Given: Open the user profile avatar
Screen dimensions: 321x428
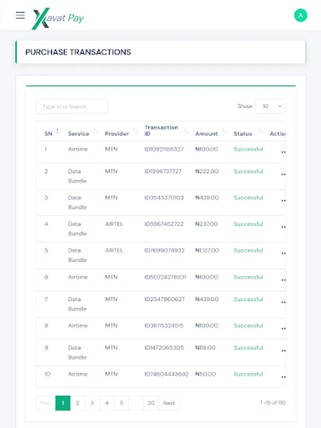Looking at the screenshot, I should (x=301, y=15).
